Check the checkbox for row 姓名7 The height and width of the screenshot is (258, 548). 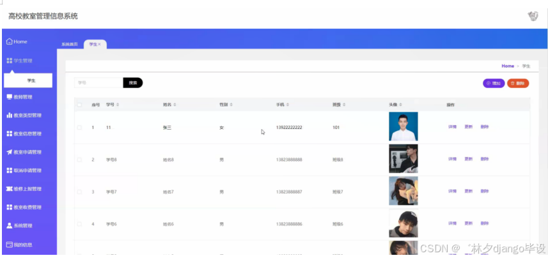click(x=79, y=192)
